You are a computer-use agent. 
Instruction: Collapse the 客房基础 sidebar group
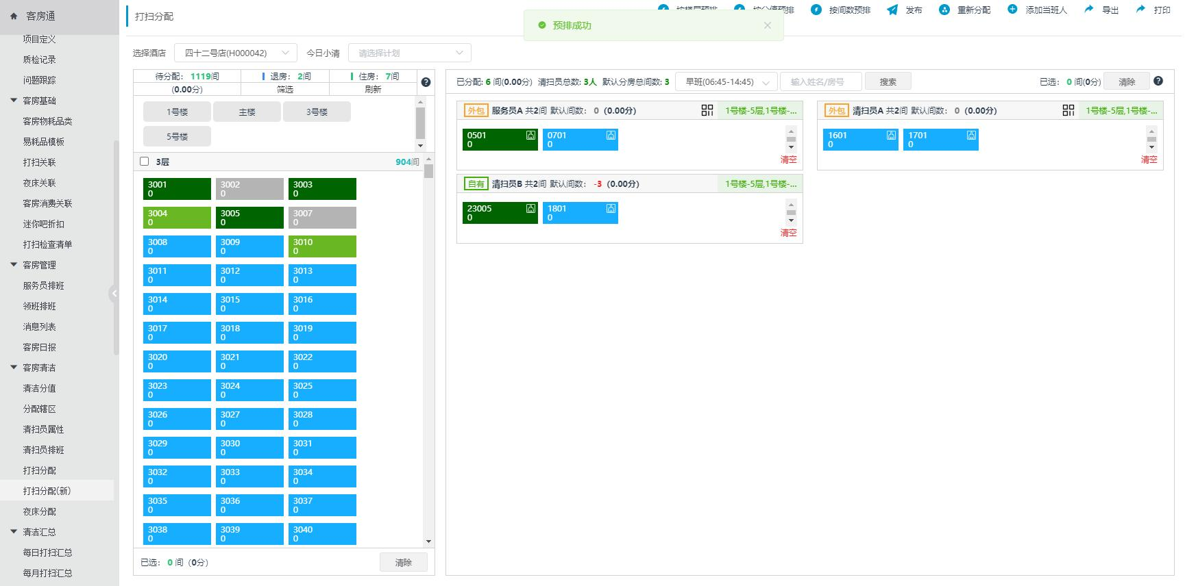pos(14,101)
